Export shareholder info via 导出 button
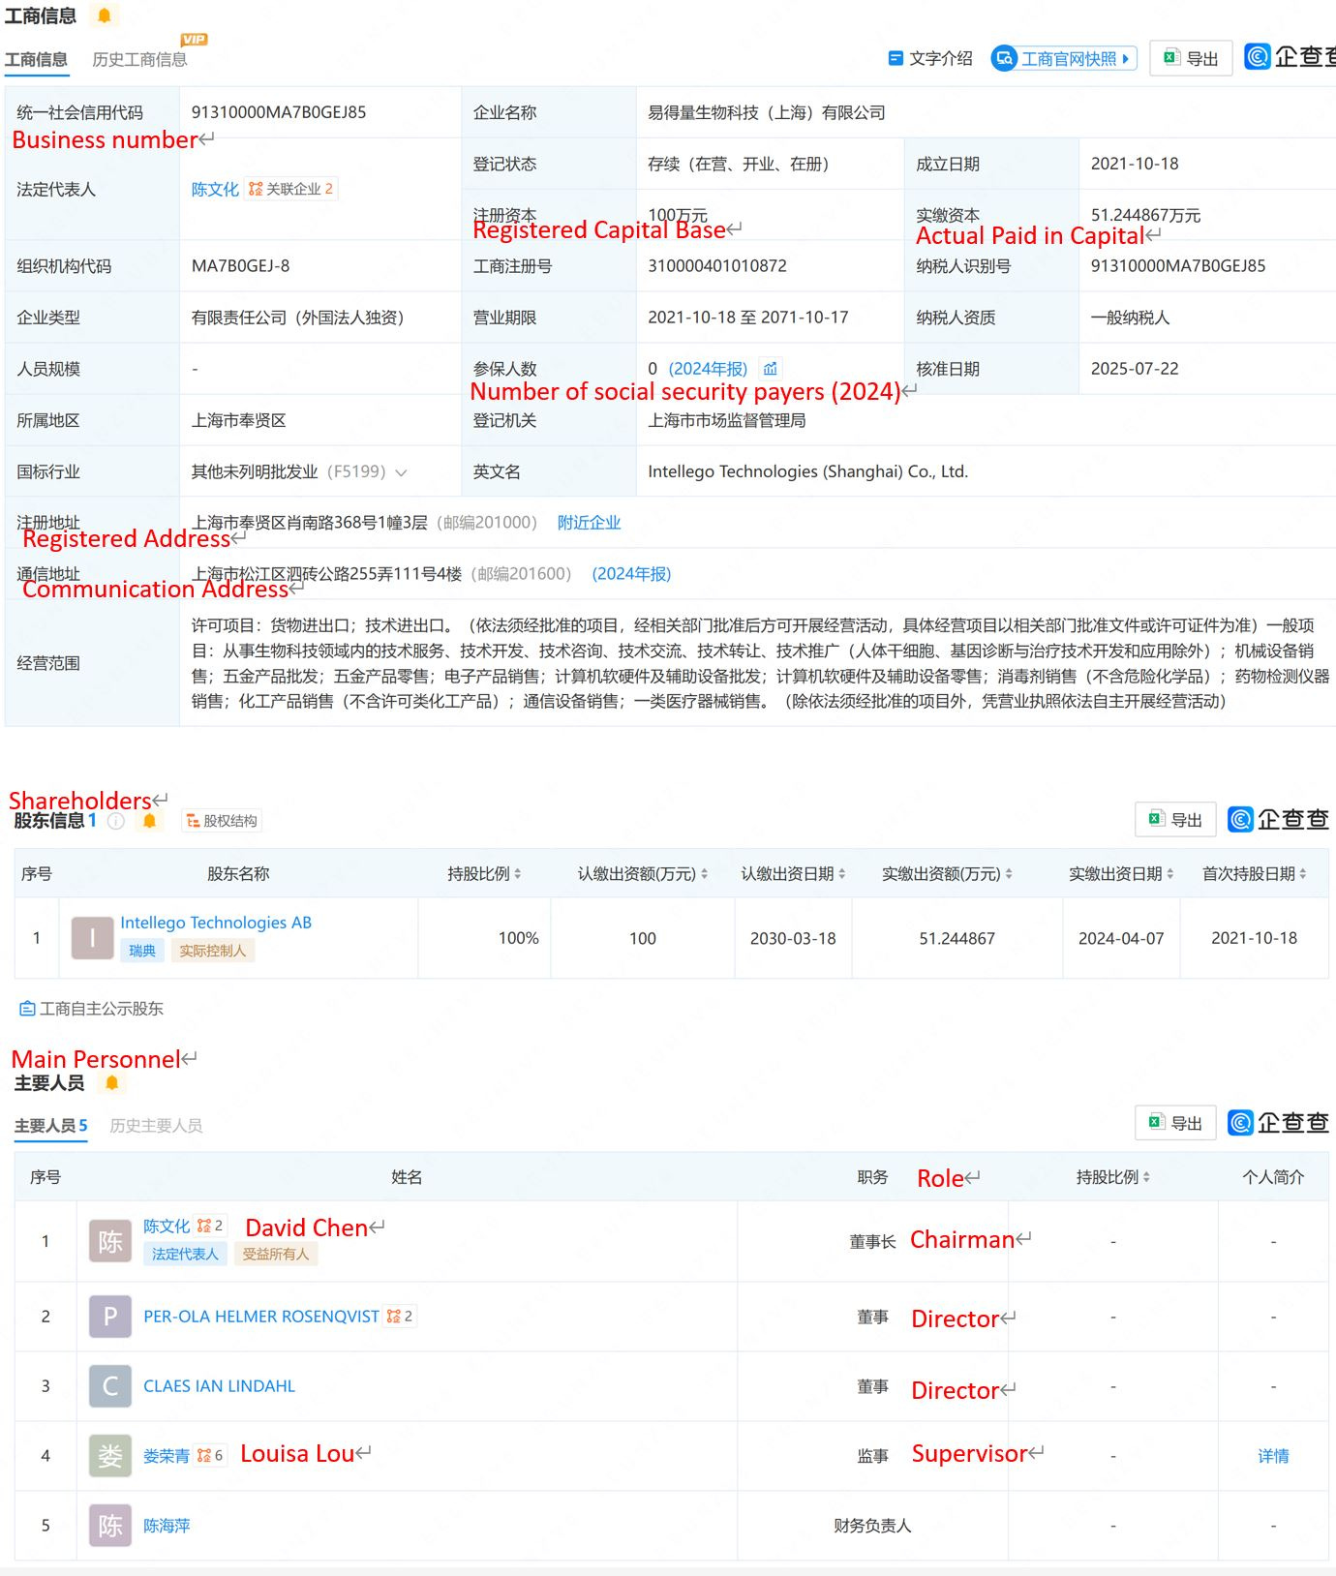 (1175, 820)
